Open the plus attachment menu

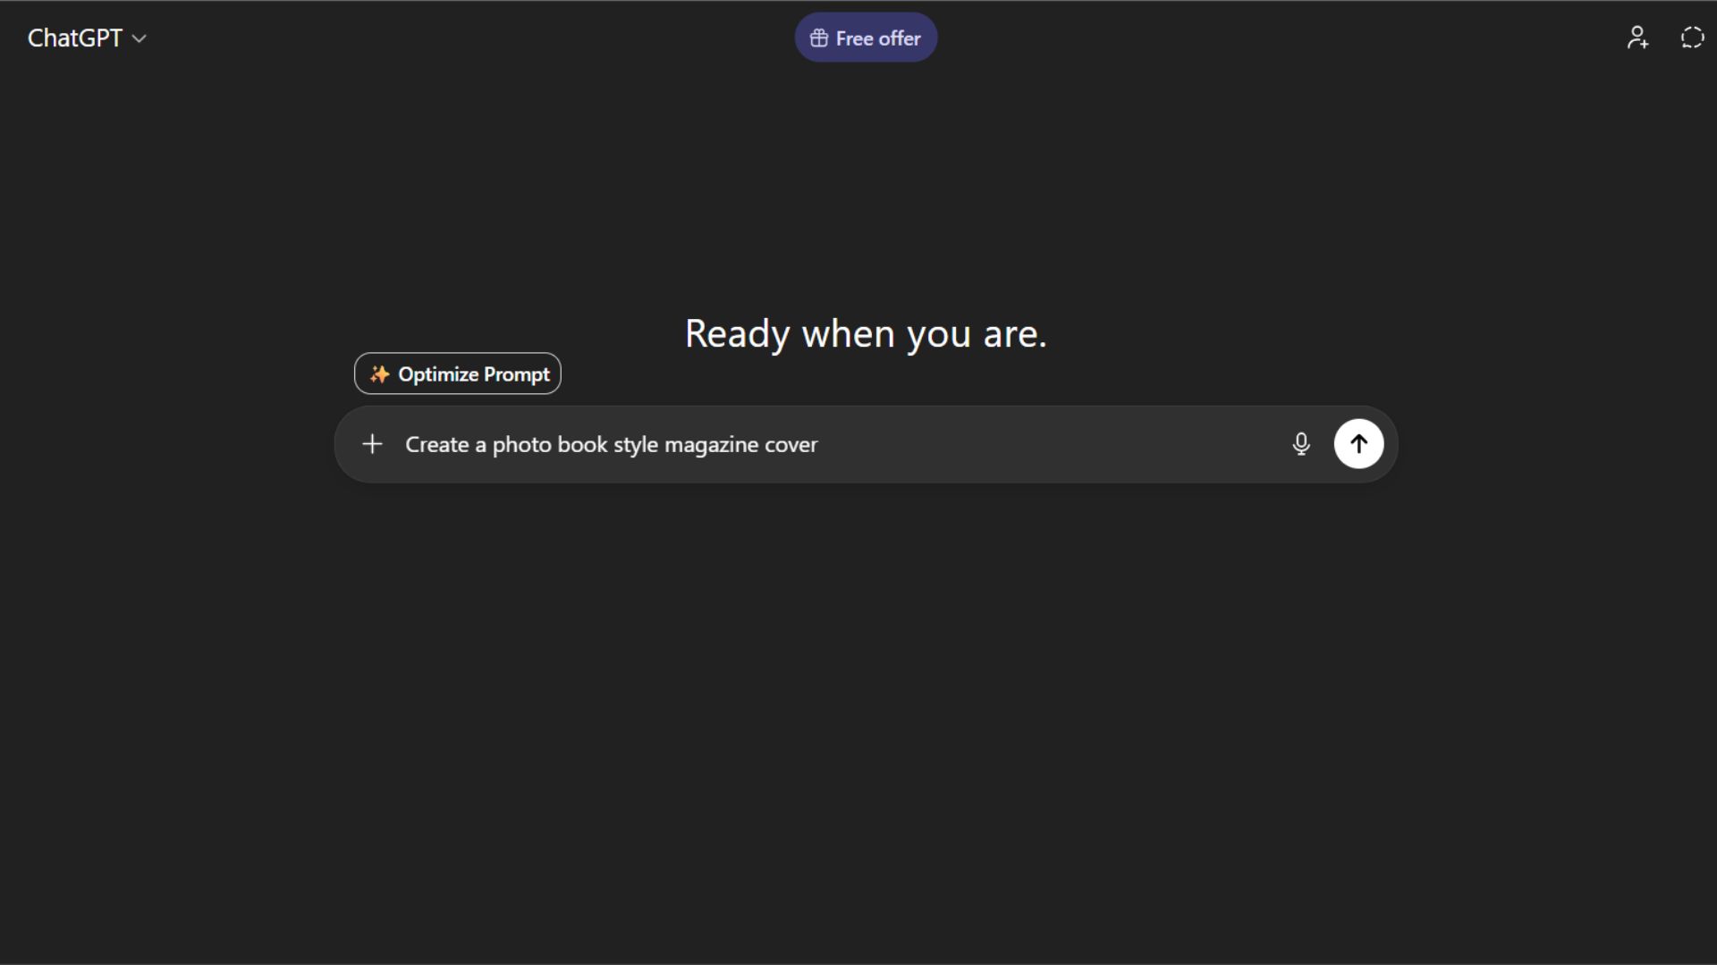point(372,444)
